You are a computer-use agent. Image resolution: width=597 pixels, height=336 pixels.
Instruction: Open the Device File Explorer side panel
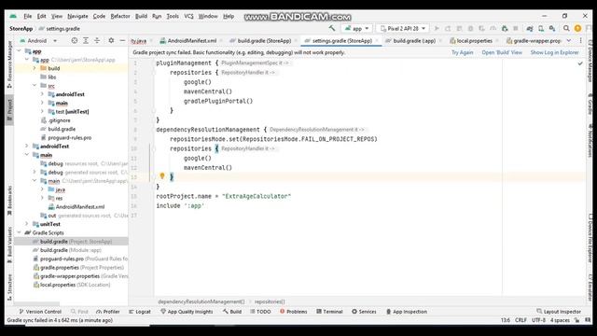coord(590,238)
